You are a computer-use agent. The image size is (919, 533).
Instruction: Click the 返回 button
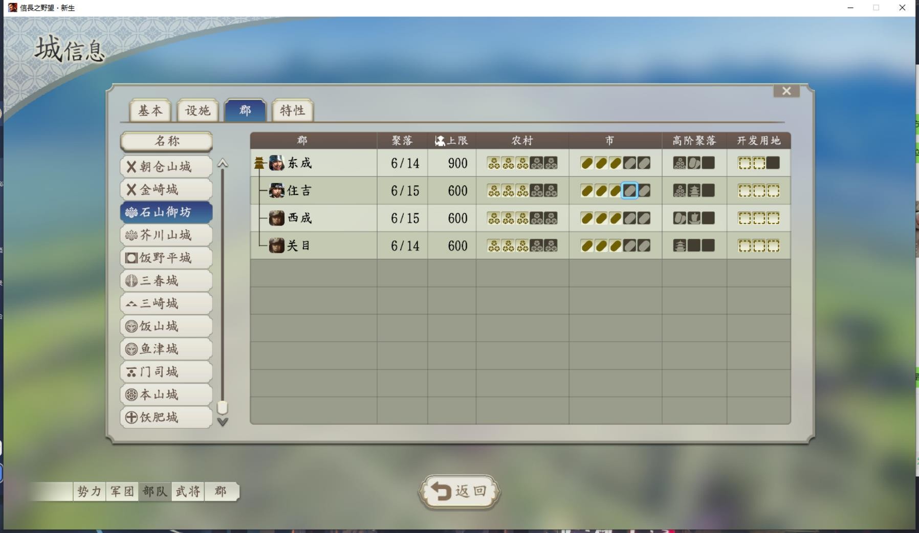pos(459,492)
